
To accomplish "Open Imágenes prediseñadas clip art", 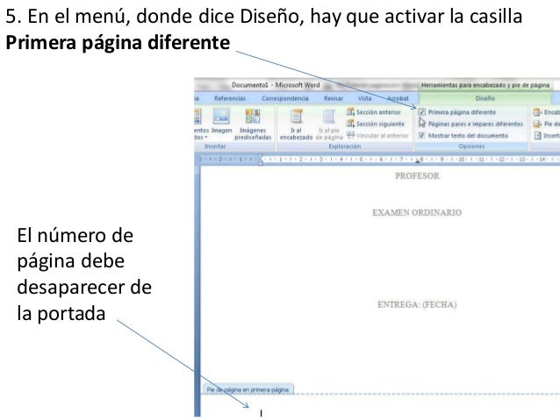I will pos(253,125).
